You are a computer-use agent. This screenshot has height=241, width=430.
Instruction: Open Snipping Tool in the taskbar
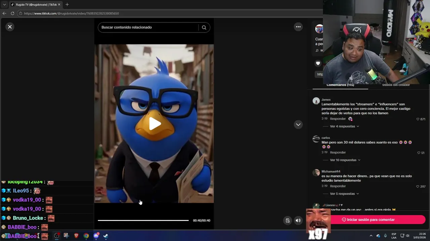(x=66, y=236)
